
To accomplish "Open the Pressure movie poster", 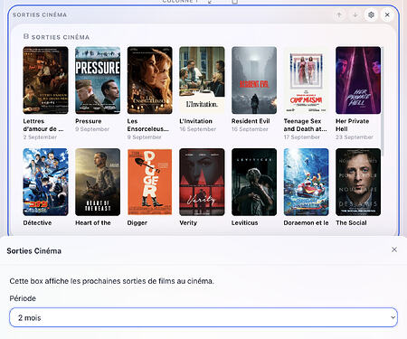I will (98, 80).
